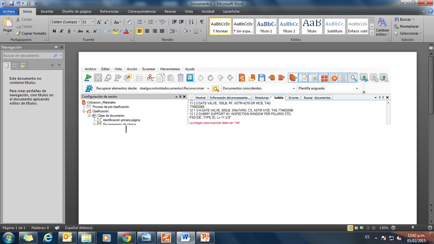Image resolution: width=434 pixels, height=244 pixels.
Task: Open the line spacing dropdown
Action: click(x=173, y=31)
